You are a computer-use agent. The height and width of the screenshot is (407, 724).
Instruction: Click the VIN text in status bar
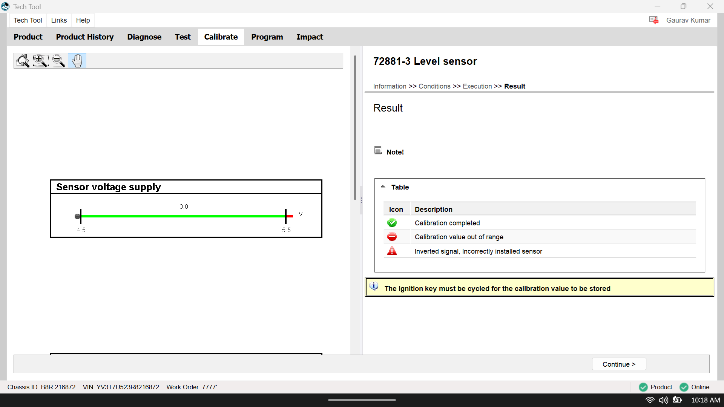point(121,387)
